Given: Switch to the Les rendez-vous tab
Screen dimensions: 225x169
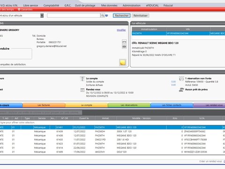Looking at the screenshot, I should (x=210, y=105).
